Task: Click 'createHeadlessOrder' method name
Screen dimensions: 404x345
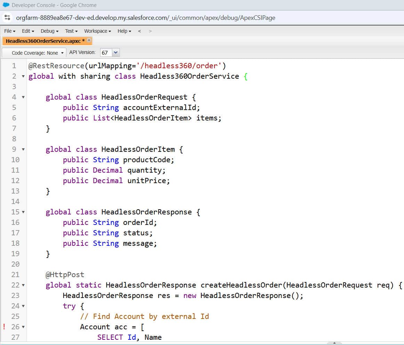Action: coord(241,285)
